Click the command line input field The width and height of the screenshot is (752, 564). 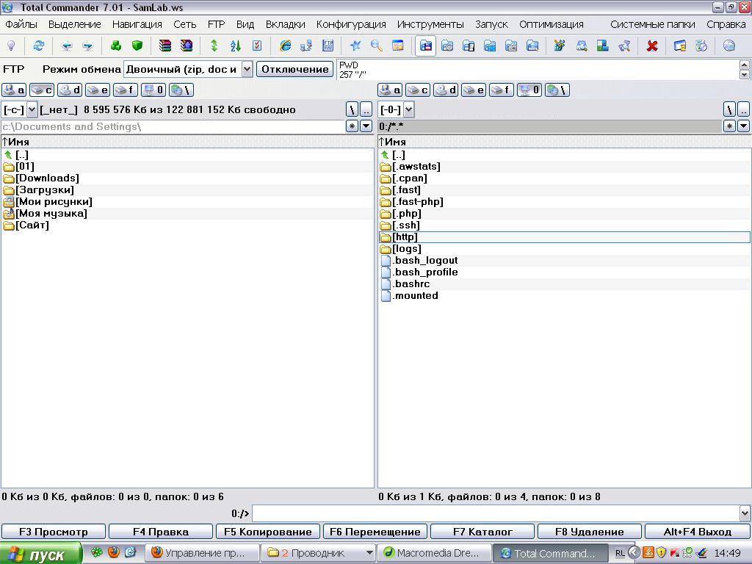point(496,513)
